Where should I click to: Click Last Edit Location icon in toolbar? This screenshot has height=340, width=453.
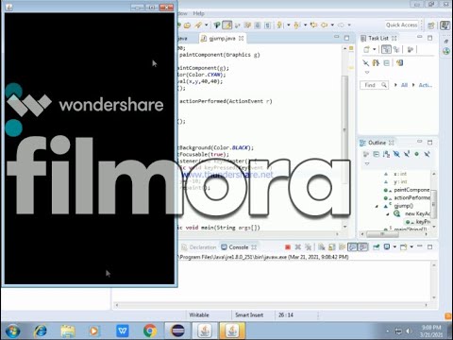tap(313, 25)
